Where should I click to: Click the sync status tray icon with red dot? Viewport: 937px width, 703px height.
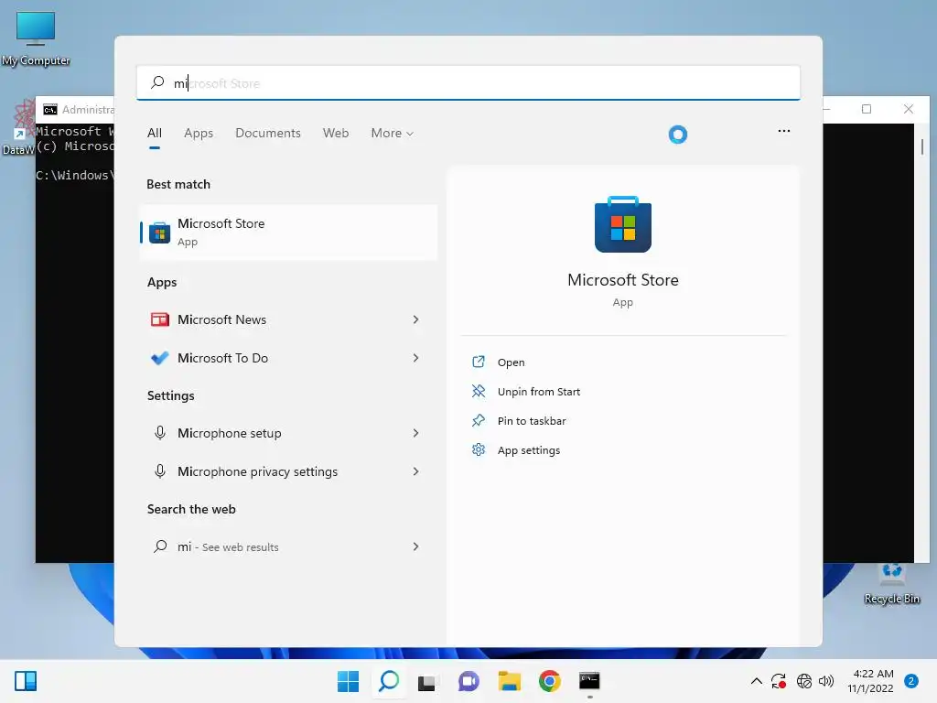(778, 681)
